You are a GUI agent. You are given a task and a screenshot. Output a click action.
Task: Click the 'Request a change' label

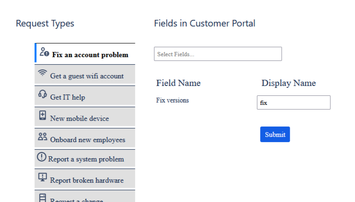[76, 200]
